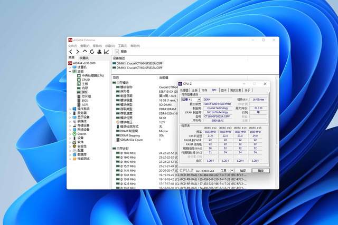Collapse the expanded 主板 parent node chevron
The image size is (338, 225).
click(70, 72)
